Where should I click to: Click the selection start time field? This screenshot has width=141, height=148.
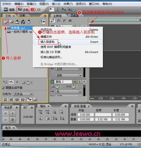click(x=86, y=115)
